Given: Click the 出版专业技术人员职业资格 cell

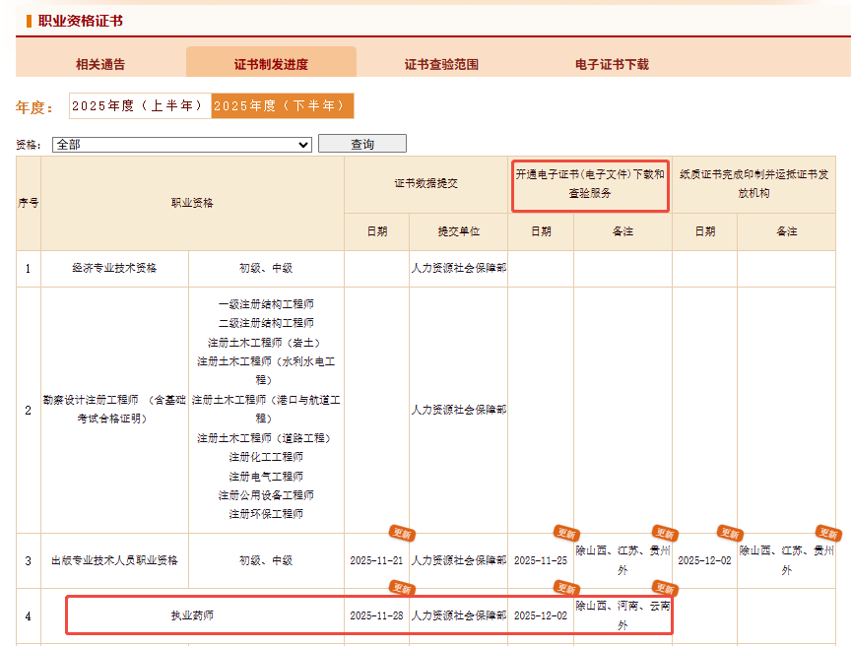Looking at the screenshot, I should 114,560.
